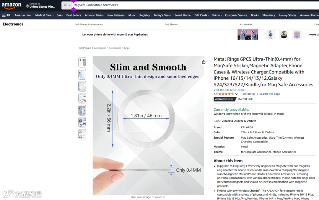Open Smart Home

click(183, 15)
